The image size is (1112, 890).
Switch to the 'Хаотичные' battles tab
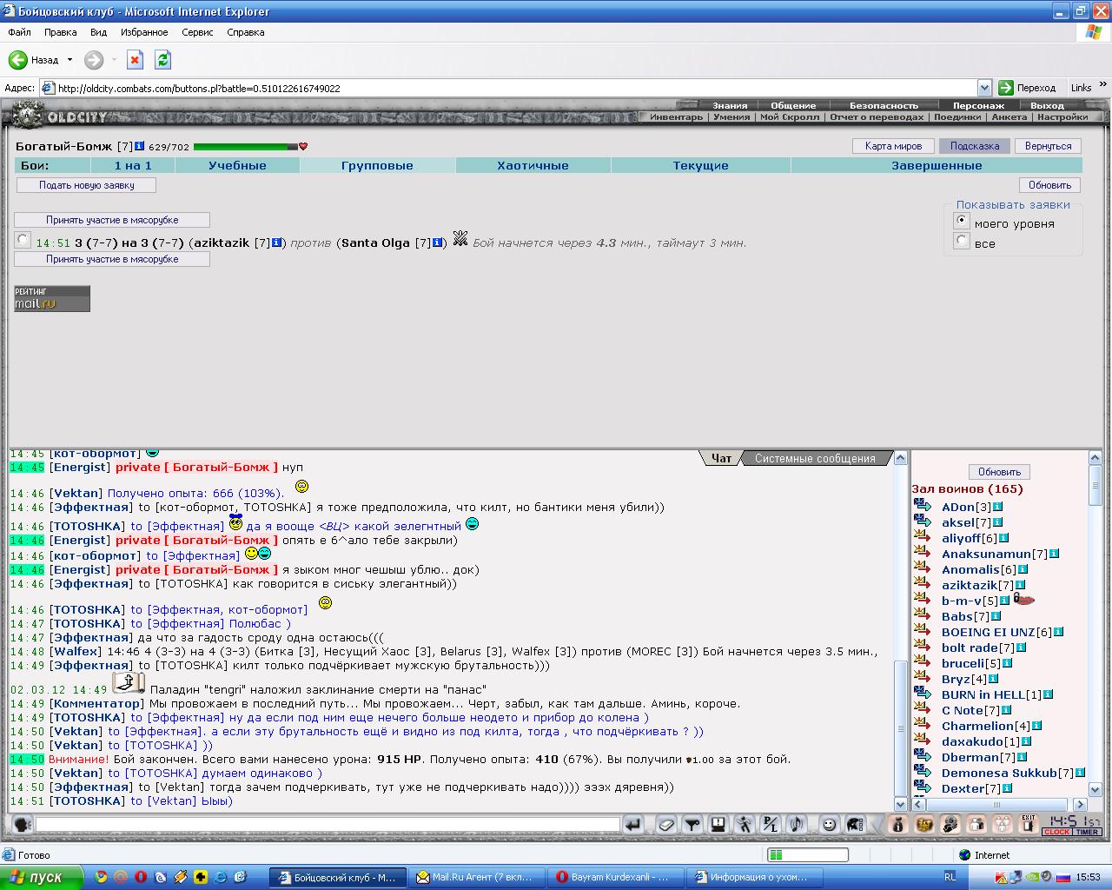(x=533, y=165)
